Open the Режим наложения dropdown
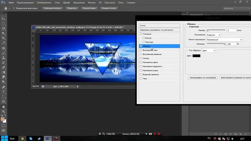This screenshot has height=141, width=251. tap(224, 40)
